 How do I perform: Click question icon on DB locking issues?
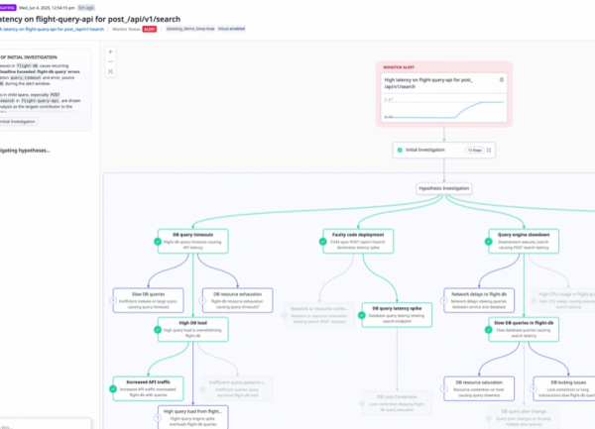point(534,388)
